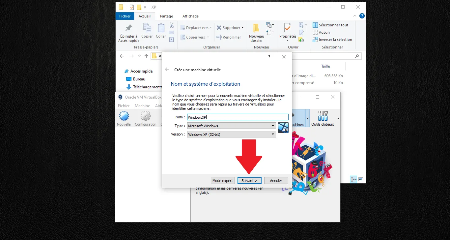Click the Copier icon in the ribbon
Screen dimensions: 450x240
click(x=147, y=31)
